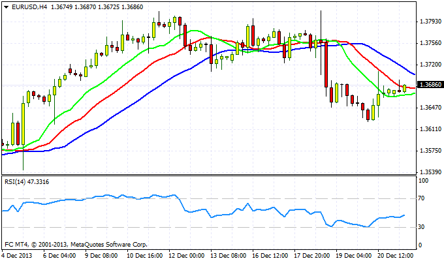Click the 10 Dec 16:00 time label

145,256
